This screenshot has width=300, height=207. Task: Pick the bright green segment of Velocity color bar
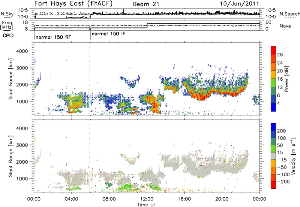pyautogui.click(x=273, y=149)
